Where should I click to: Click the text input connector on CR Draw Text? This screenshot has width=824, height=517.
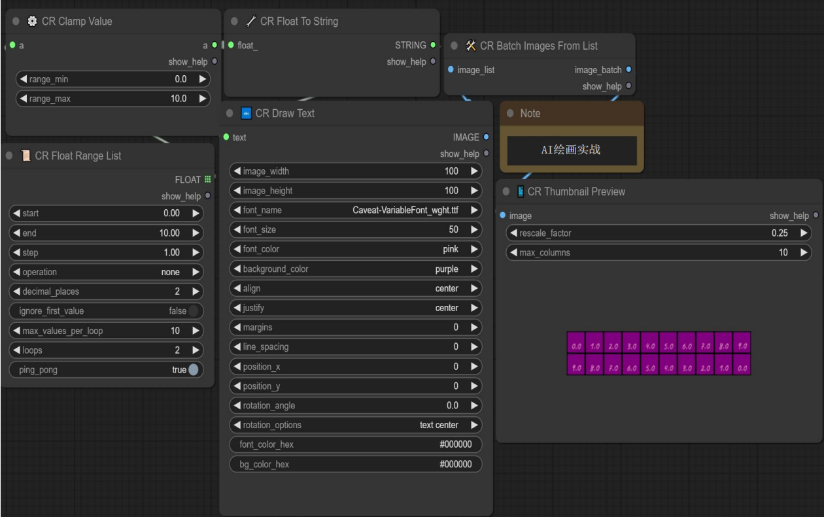coord(226,137)
